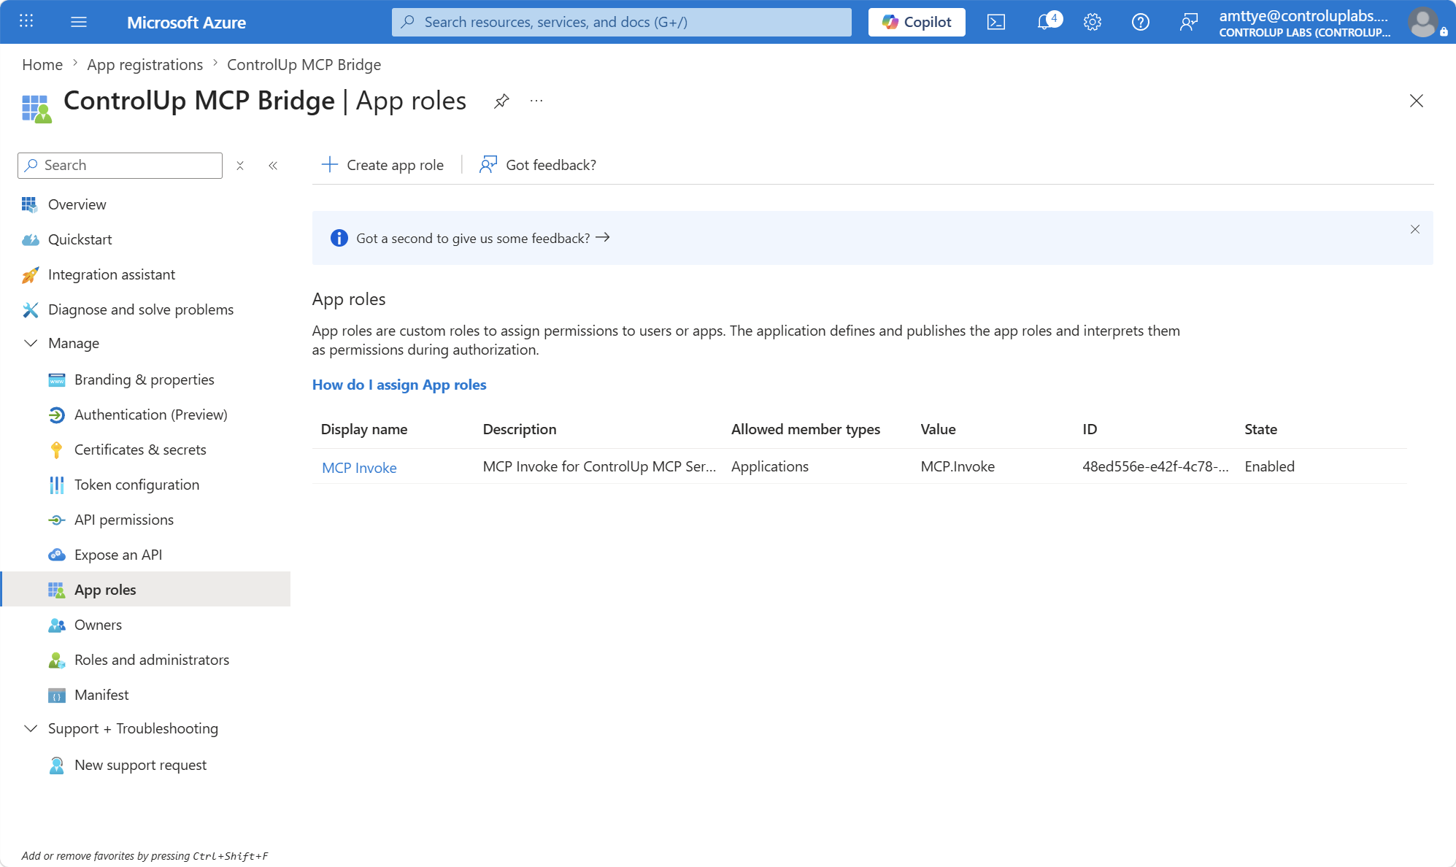The height and width of the screenshot is (867, 1456).
Task: Open How do I assign App roles link
Action: [399, 385]
